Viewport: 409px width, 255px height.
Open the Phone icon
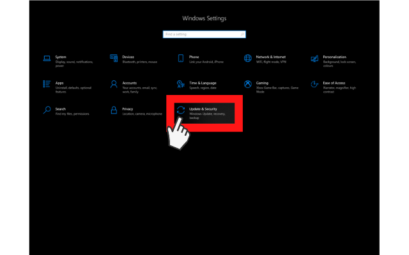[x=181, y=58]
